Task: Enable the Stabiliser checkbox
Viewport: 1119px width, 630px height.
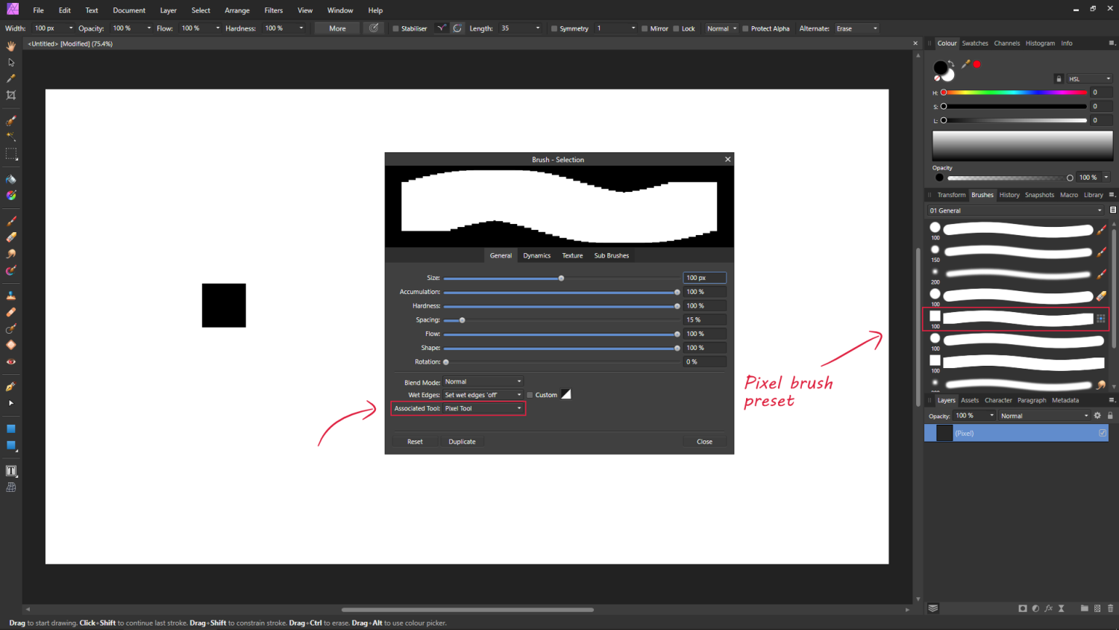Action: click(x=396, y=28)
